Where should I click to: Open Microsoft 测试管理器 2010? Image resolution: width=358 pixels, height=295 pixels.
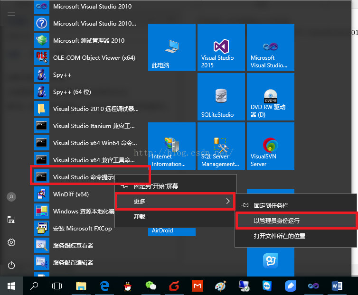[x=87, y=41]
